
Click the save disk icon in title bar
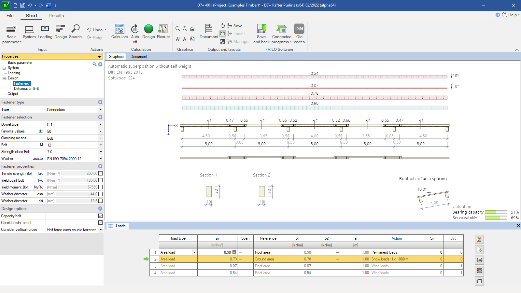[22, 5]
